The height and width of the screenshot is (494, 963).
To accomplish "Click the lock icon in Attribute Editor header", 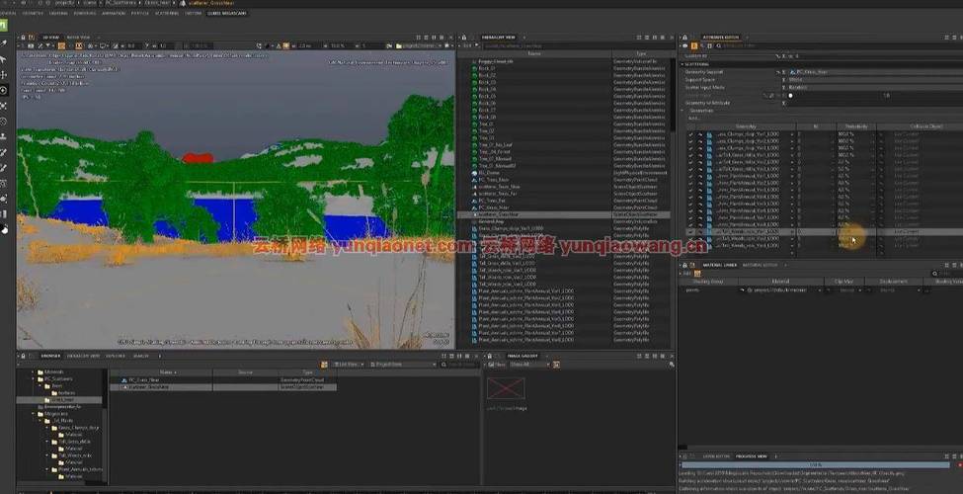I will tap(684, 37).
